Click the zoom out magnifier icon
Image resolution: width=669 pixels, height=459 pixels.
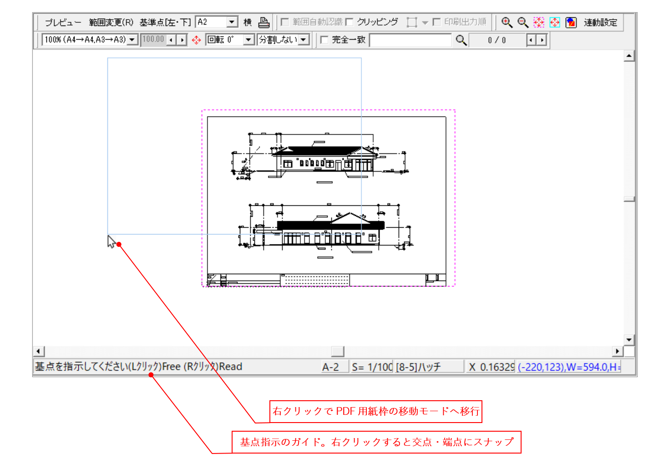coord(522,22)
